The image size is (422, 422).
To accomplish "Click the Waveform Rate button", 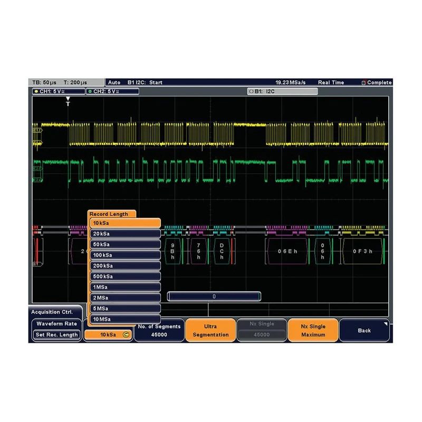I will (x=56, y=324).
